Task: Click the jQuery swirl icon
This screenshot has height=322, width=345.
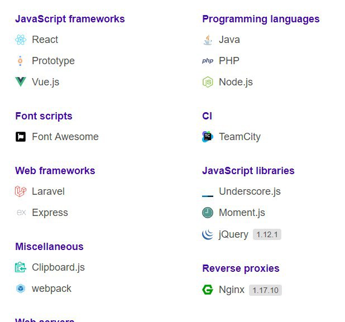Action: coord(208,234)
